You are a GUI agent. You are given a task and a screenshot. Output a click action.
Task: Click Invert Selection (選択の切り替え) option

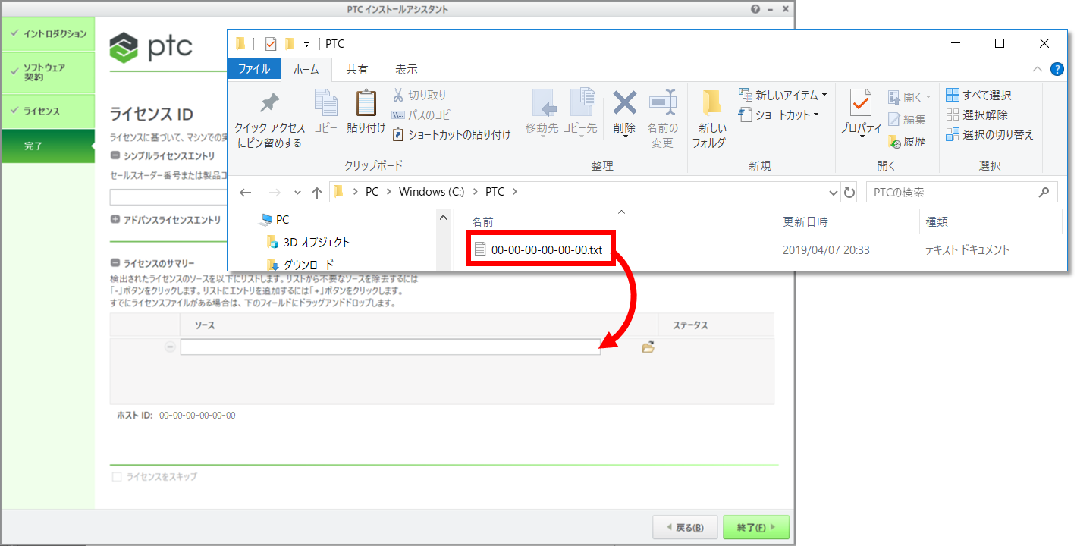click(989, 135)
